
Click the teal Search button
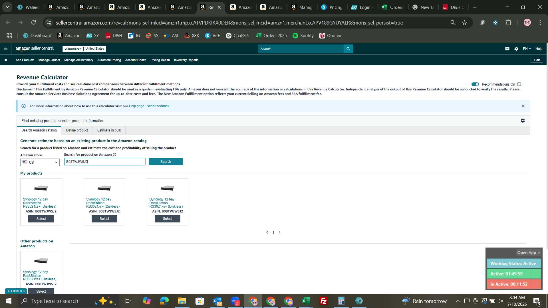166,162
